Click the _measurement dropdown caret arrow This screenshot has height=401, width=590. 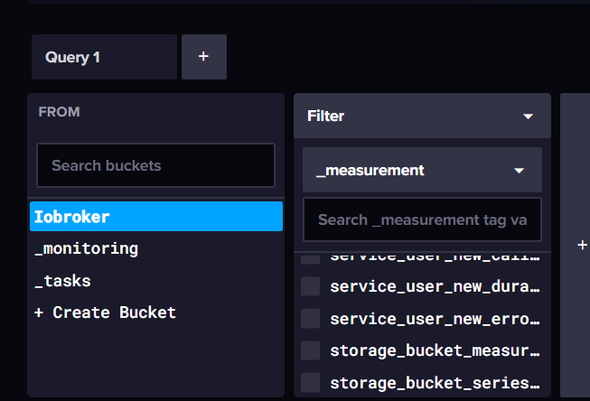tap(519, 170)
